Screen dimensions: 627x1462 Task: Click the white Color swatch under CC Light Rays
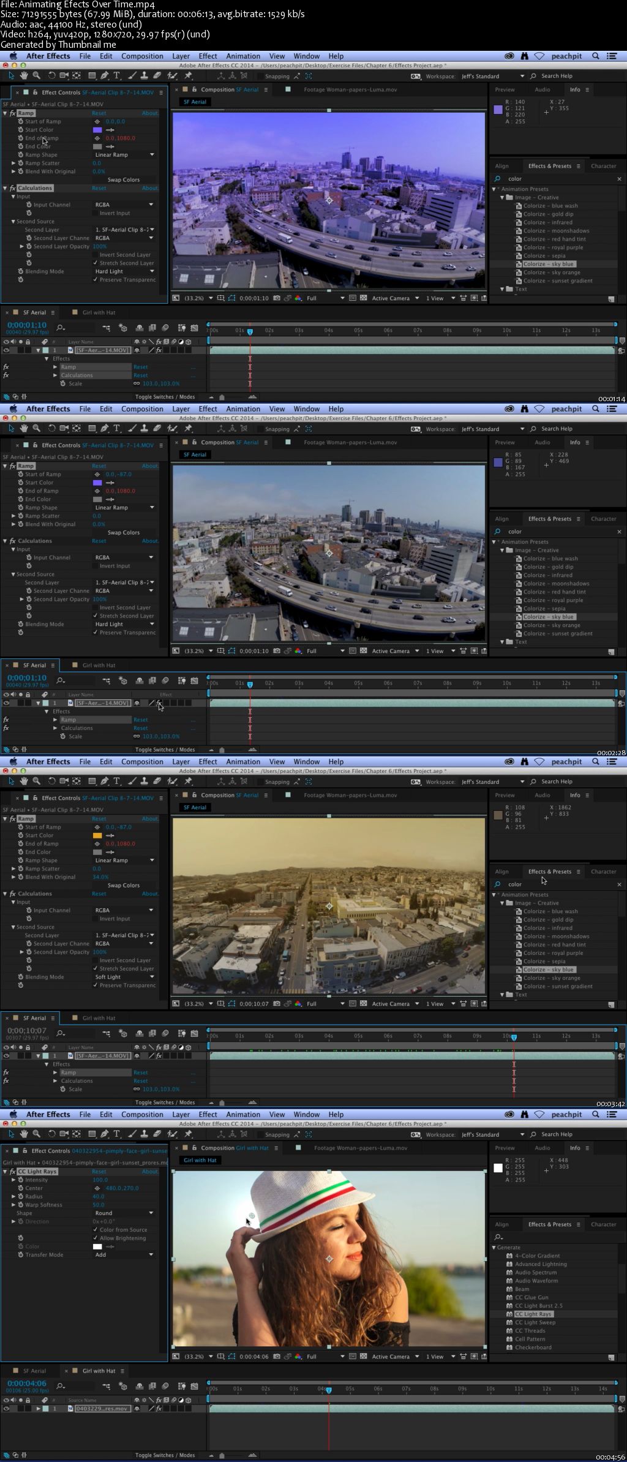tap(97, 1246)
